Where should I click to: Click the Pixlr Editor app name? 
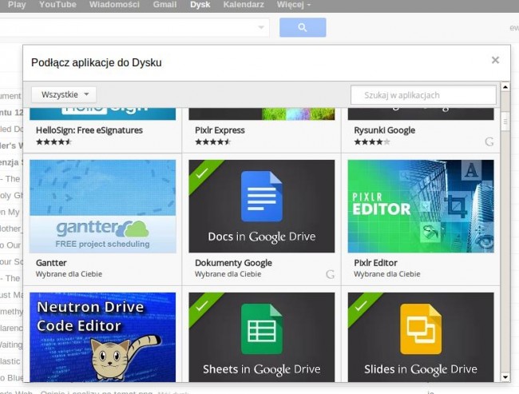tap(376, 263)
